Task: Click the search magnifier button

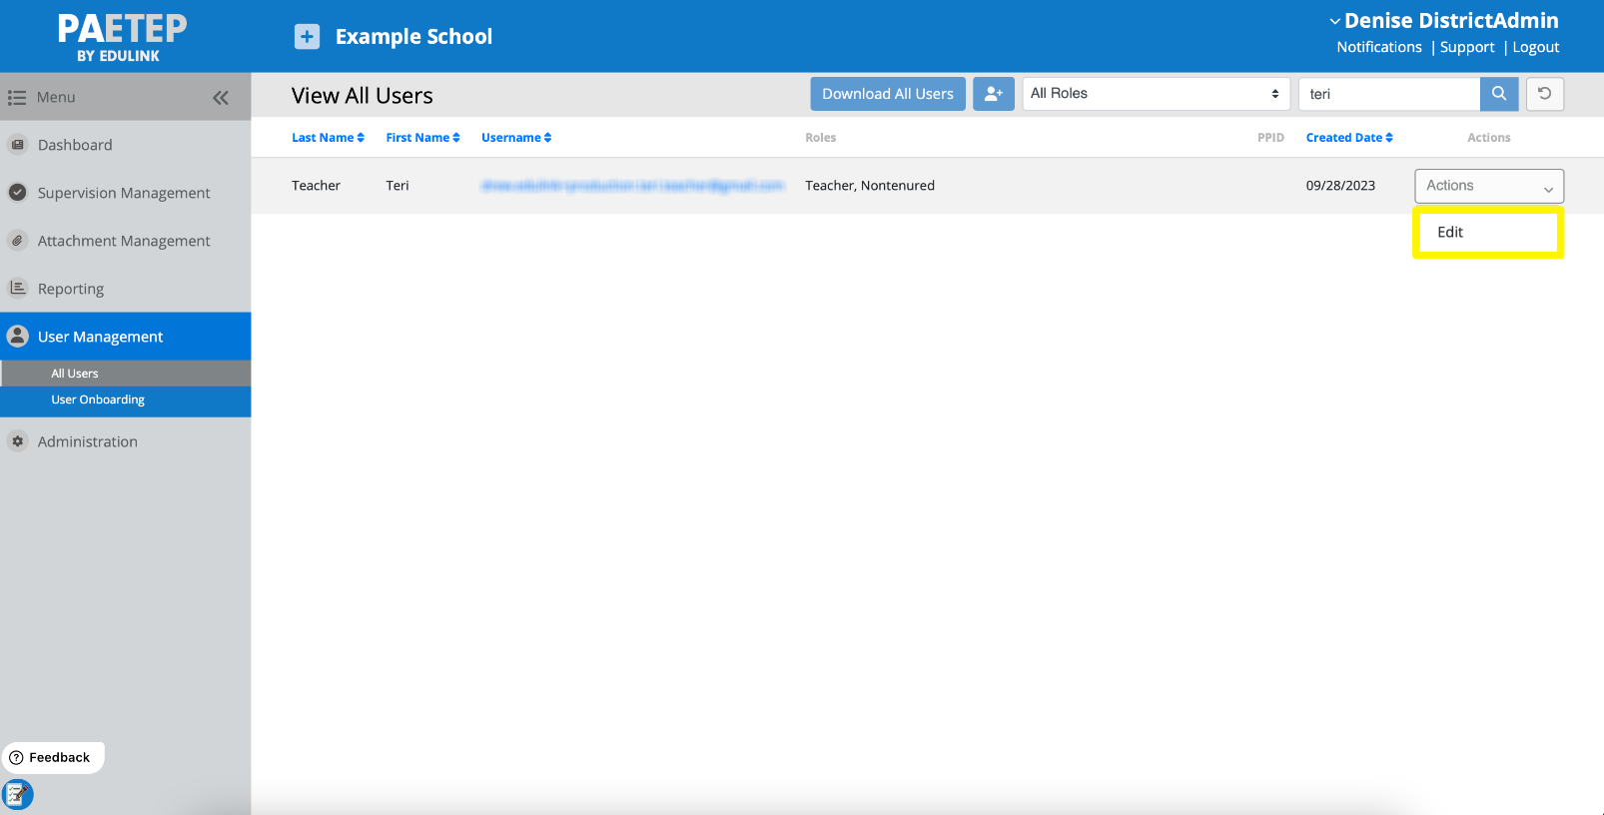Action: pos(1499,94)
